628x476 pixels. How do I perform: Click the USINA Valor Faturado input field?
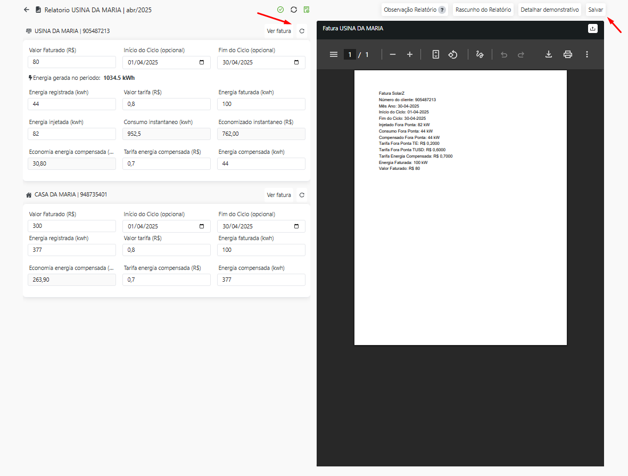point(72,62)
